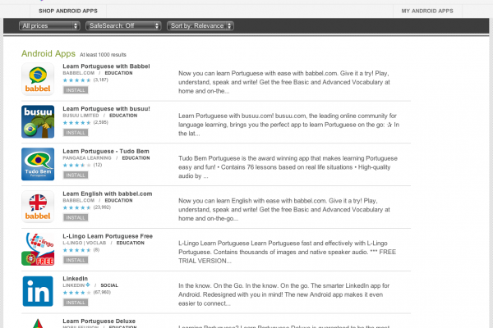Viewport: 493px width, 328px height.
Task: Go to Shop Android Apps tab
Action: tap(68, 11)
